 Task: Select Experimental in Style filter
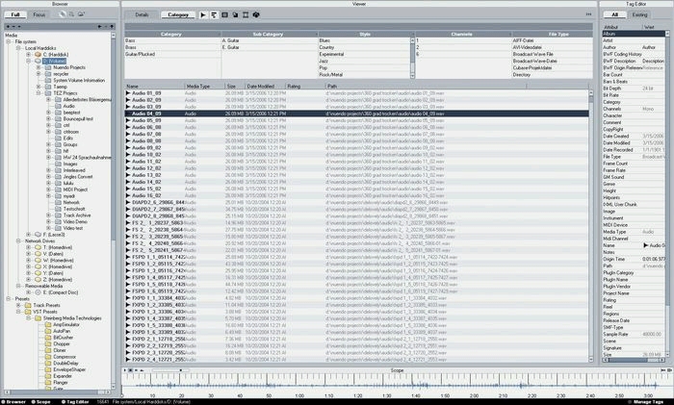[331, 54]
